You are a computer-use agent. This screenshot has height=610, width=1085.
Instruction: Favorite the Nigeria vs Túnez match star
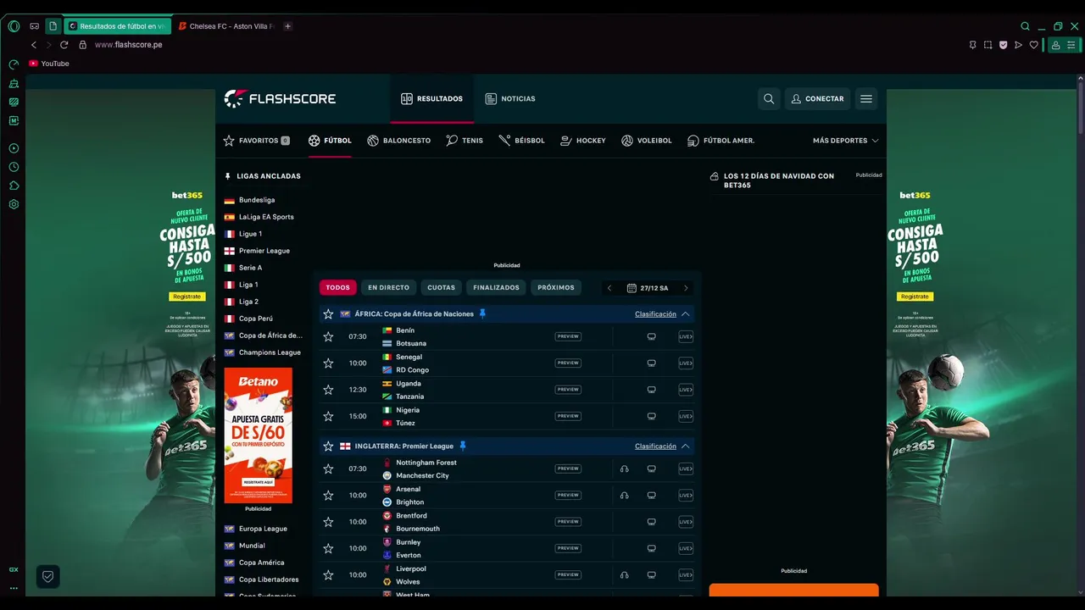328,416
